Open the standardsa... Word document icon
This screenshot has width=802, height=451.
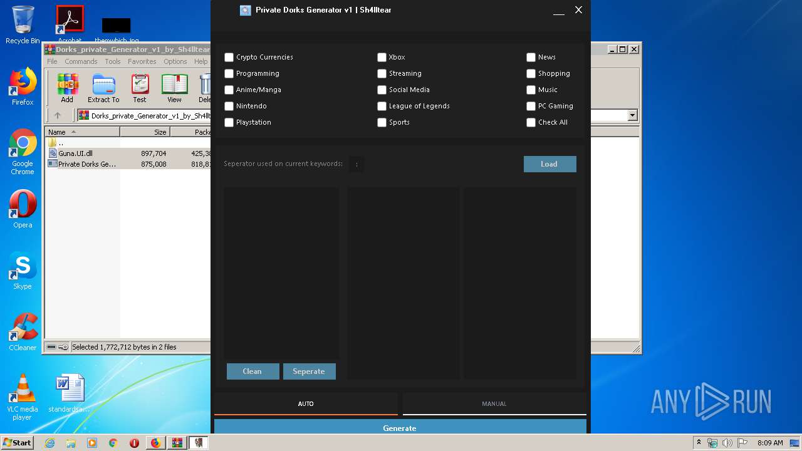pos(69,393)
